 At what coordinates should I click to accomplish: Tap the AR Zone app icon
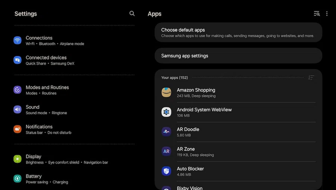coord(166,151)
